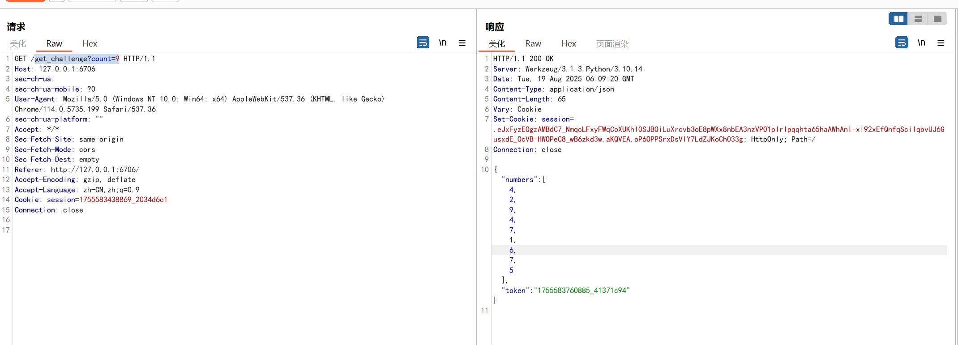Switch to stacked top-bottom layout view

click(x=918, y=19)
